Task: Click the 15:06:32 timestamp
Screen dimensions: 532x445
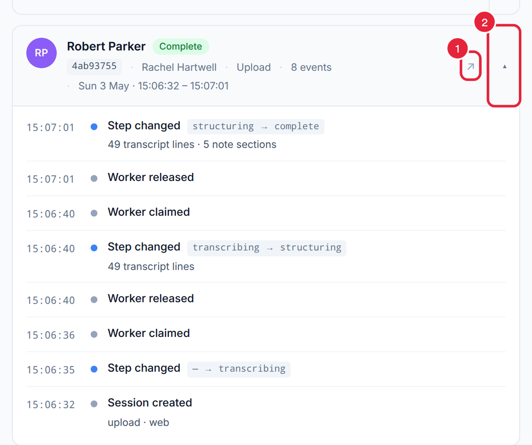Action: [51, 405]
